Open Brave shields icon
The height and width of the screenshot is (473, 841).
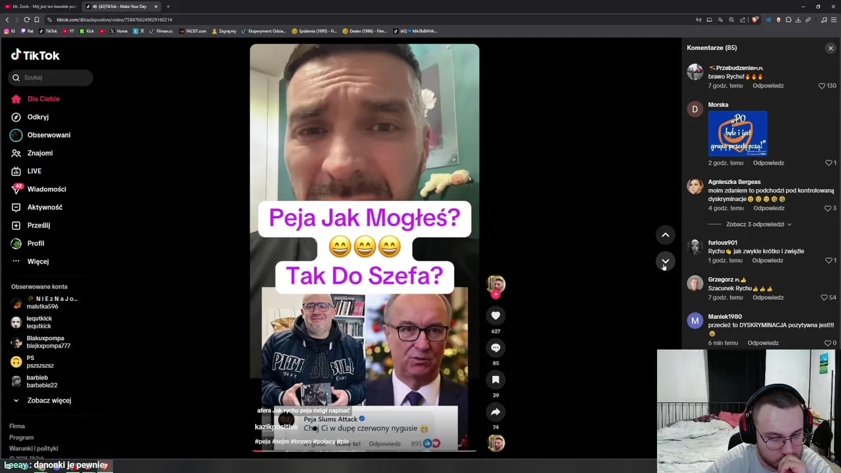pos(755,20)
